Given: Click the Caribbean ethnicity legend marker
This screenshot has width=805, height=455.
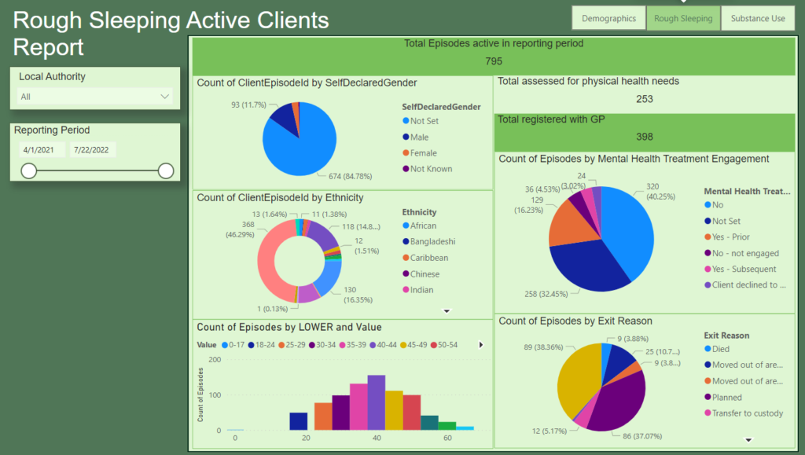Looking at the screenshot, I should [x=406, y=258].
